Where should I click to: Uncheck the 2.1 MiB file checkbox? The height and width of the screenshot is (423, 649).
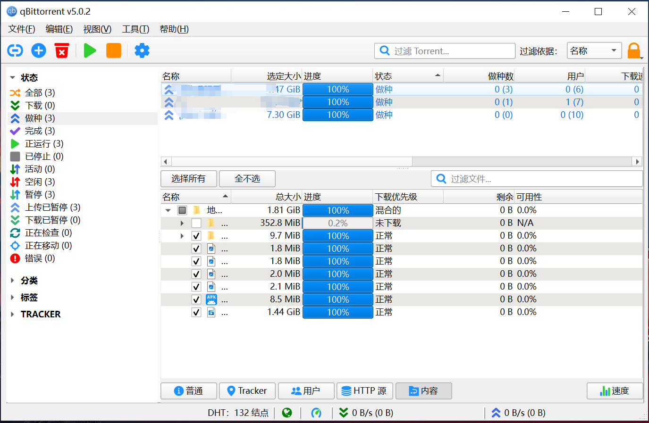pos(196,287)
